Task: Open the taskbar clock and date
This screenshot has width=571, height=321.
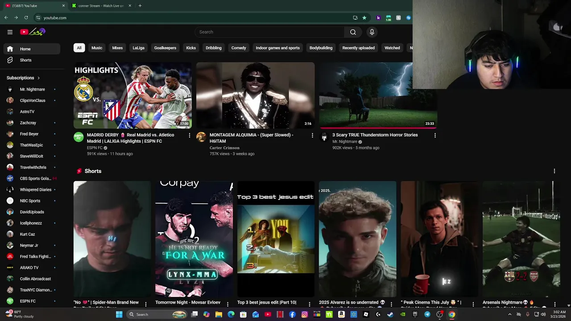Action: (559, 314)
